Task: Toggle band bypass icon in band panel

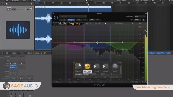Action: point(74,63)
